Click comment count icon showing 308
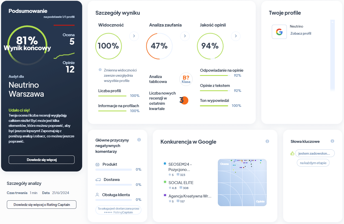Viewport: 344px width, 224px height. pos(181,188)
